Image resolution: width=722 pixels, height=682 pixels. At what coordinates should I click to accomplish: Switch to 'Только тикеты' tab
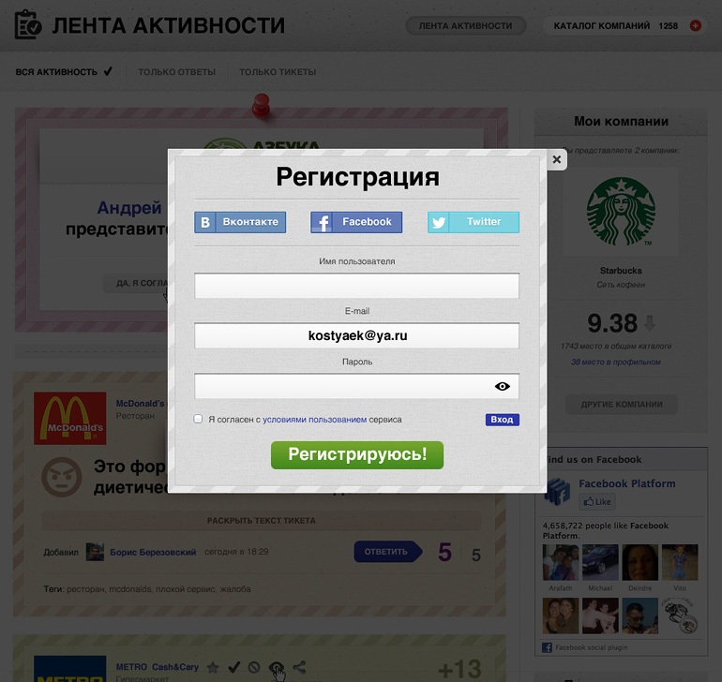(278, 72)
